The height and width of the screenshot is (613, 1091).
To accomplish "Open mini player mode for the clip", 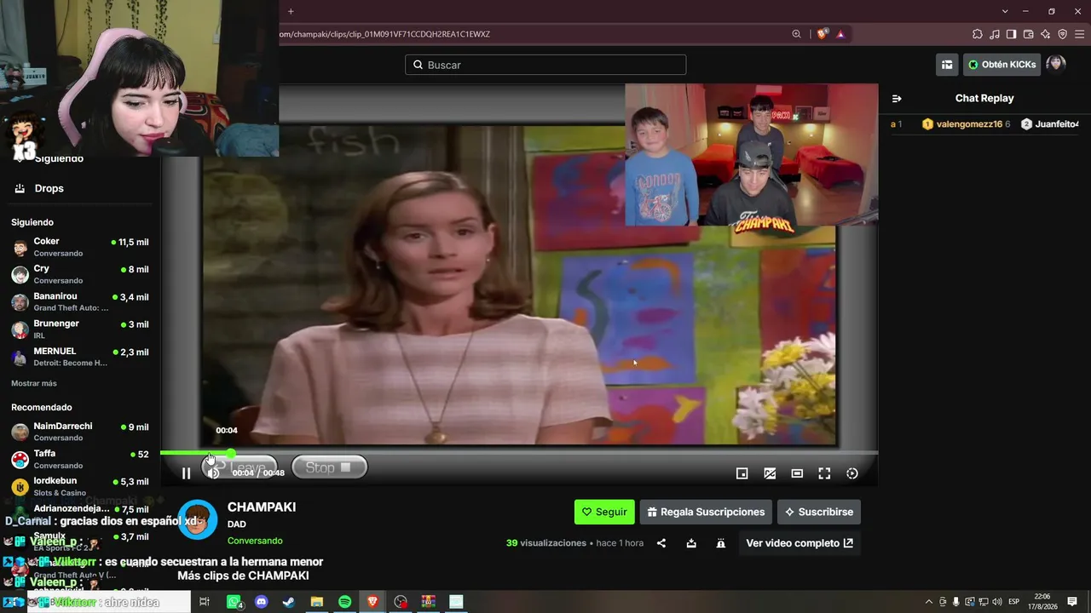I will click(742, 473).
